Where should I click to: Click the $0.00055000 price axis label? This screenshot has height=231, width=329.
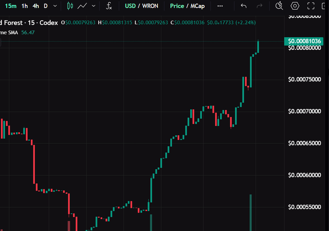tap(304, 207)
